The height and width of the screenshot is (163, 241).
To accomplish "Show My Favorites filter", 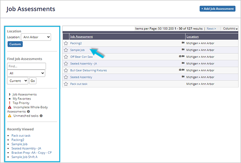I will coord(22,99).
